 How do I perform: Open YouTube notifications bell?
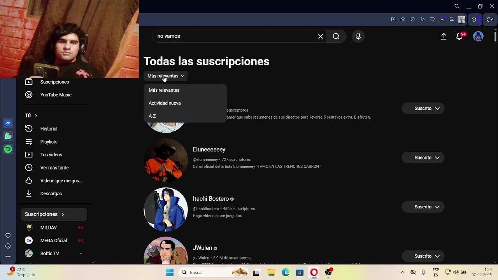tap(459, 36)
